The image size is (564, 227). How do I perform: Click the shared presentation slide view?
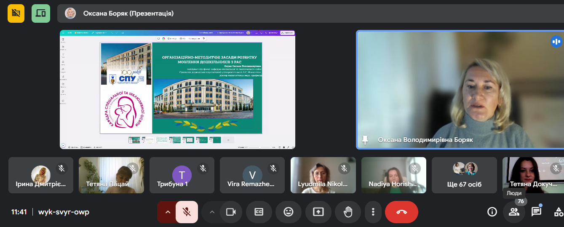pyautogui.click(x=177, y=89)
